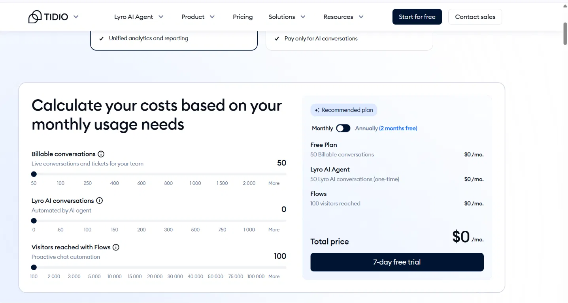
Task: Set Lyro AI conversations slider to 150
Action: point(115,230)
